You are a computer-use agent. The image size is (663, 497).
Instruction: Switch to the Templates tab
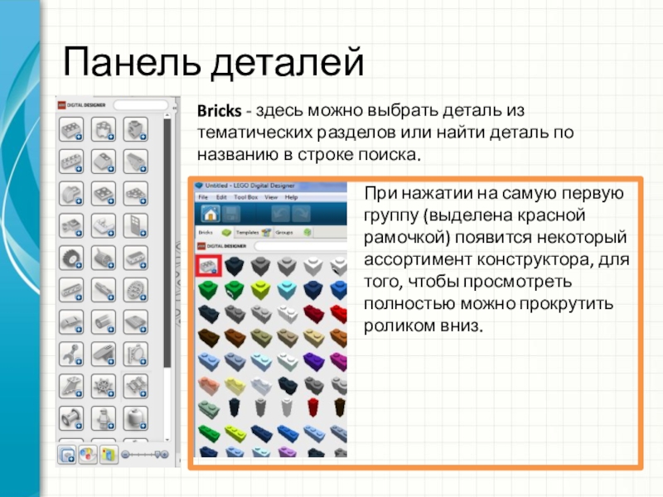coord(249,234)
